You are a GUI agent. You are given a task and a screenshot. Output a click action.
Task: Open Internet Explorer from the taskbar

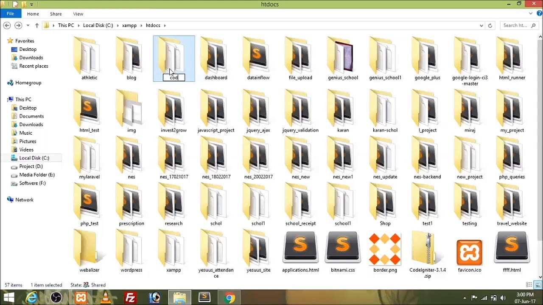(x=31, y=298)
